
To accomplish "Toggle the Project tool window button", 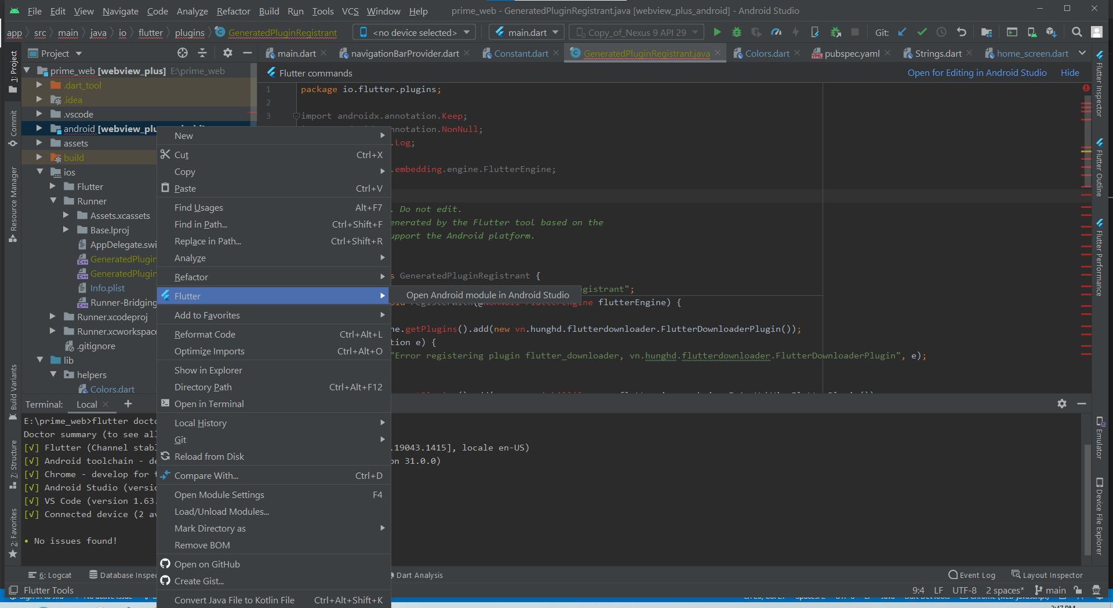I will click(13, 72).
